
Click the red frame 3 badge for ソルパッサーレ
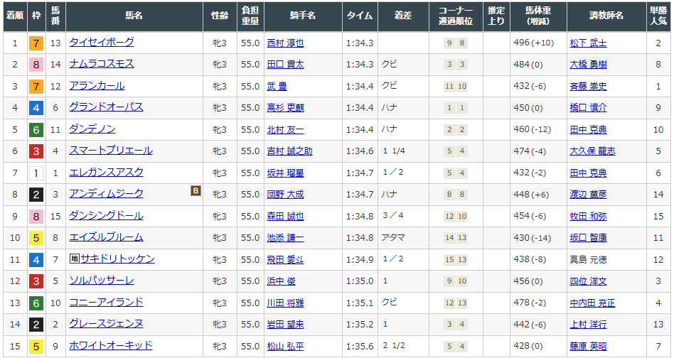click(36, 281)
